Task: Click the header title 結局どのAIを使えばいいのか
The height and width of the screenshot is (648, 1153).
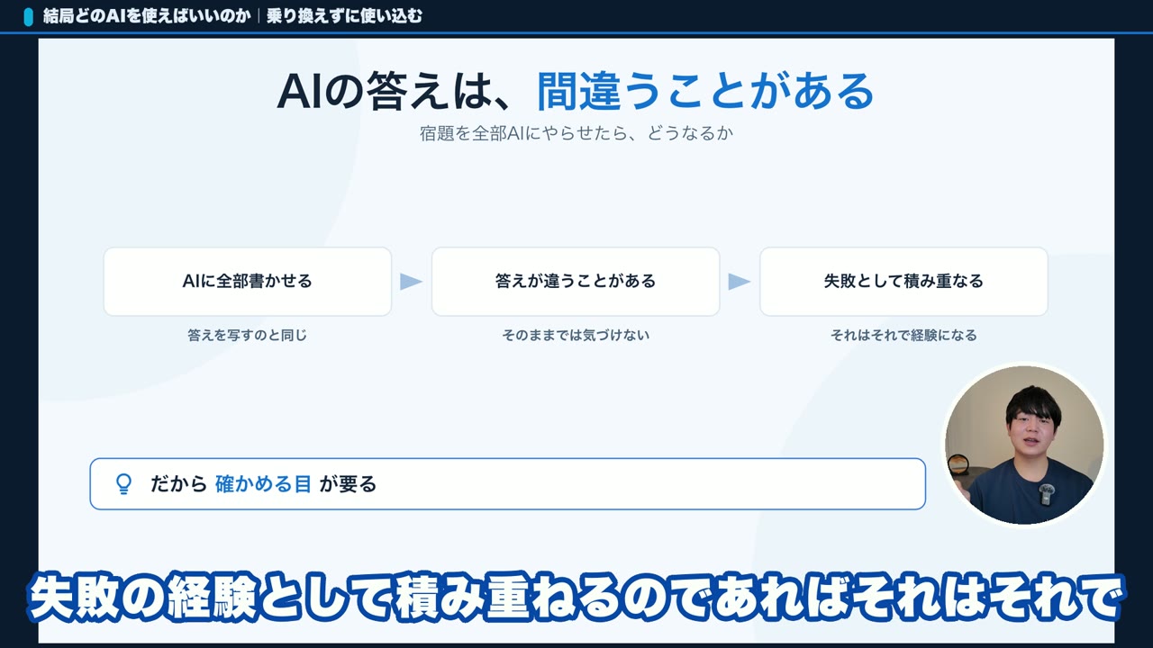Action: (147, 16)
